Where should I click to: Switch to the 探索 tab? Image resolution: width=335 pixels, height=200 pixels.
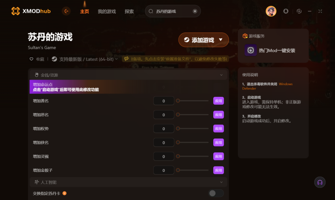tap(129, 11)
